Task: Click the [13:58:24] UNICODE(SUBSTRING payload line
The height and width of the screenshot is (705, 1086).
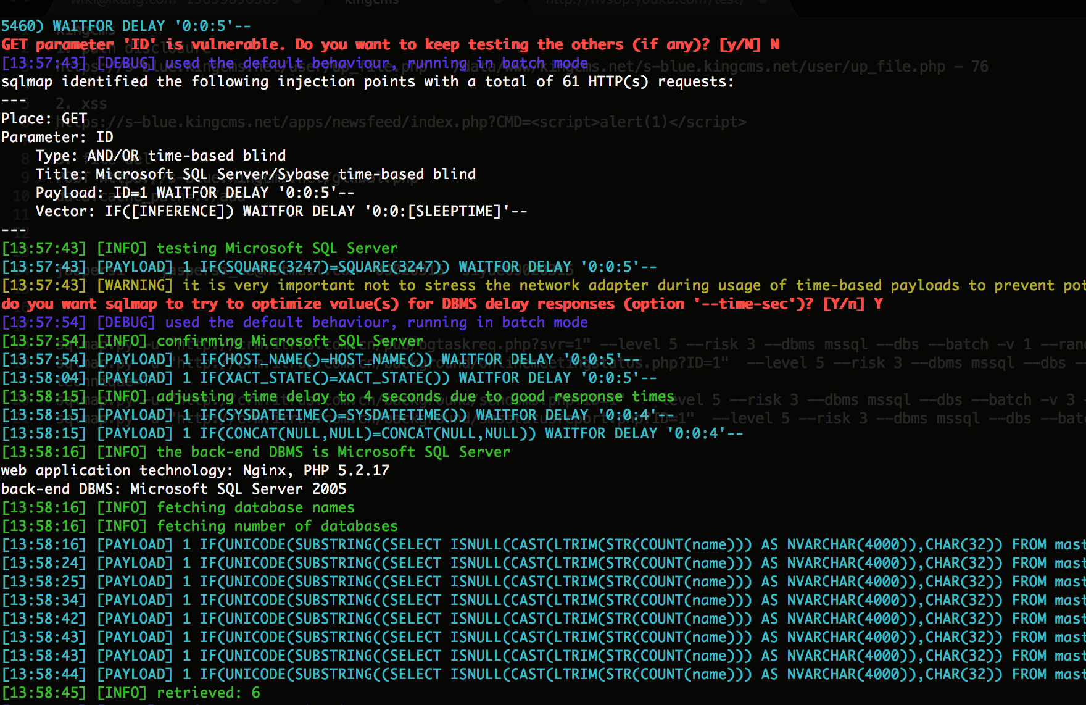Action: click(x=543, y=563)
